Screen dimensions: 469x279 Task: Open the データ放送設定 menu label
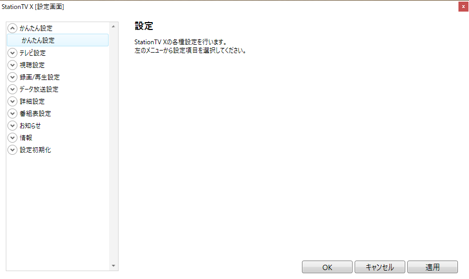pyautogui.click(x=39, y=89)
